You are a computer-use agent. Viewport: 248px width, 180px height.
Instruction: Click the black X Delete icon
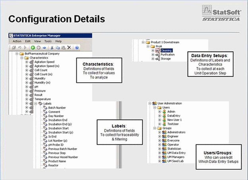click(x=69, y=47)
